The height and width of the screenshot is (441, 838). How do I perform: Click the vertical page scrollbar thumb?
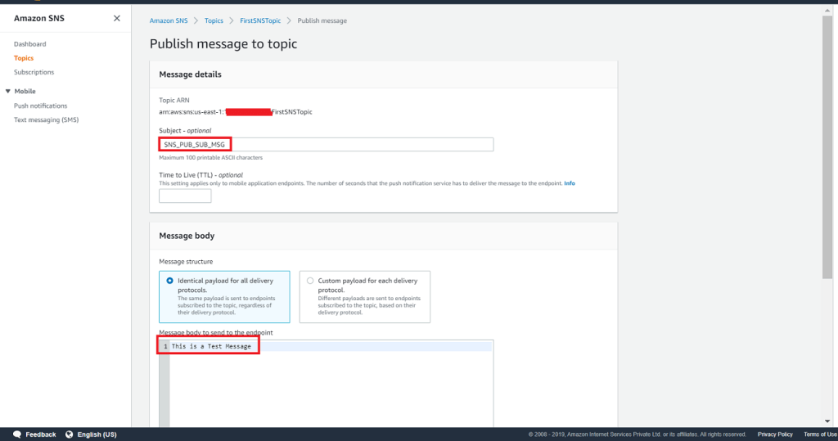click(827, 147)
